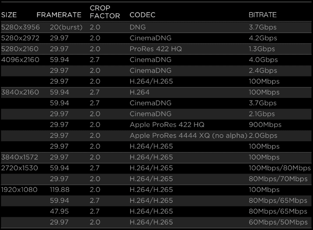Click the 2720x1530 size cell
This screenshot has height=230, width=313.
pos(20,168)
